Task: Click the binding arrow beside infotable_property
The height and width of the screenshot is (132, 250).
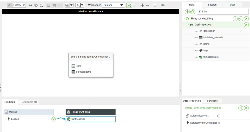Action: click(196, 37)
